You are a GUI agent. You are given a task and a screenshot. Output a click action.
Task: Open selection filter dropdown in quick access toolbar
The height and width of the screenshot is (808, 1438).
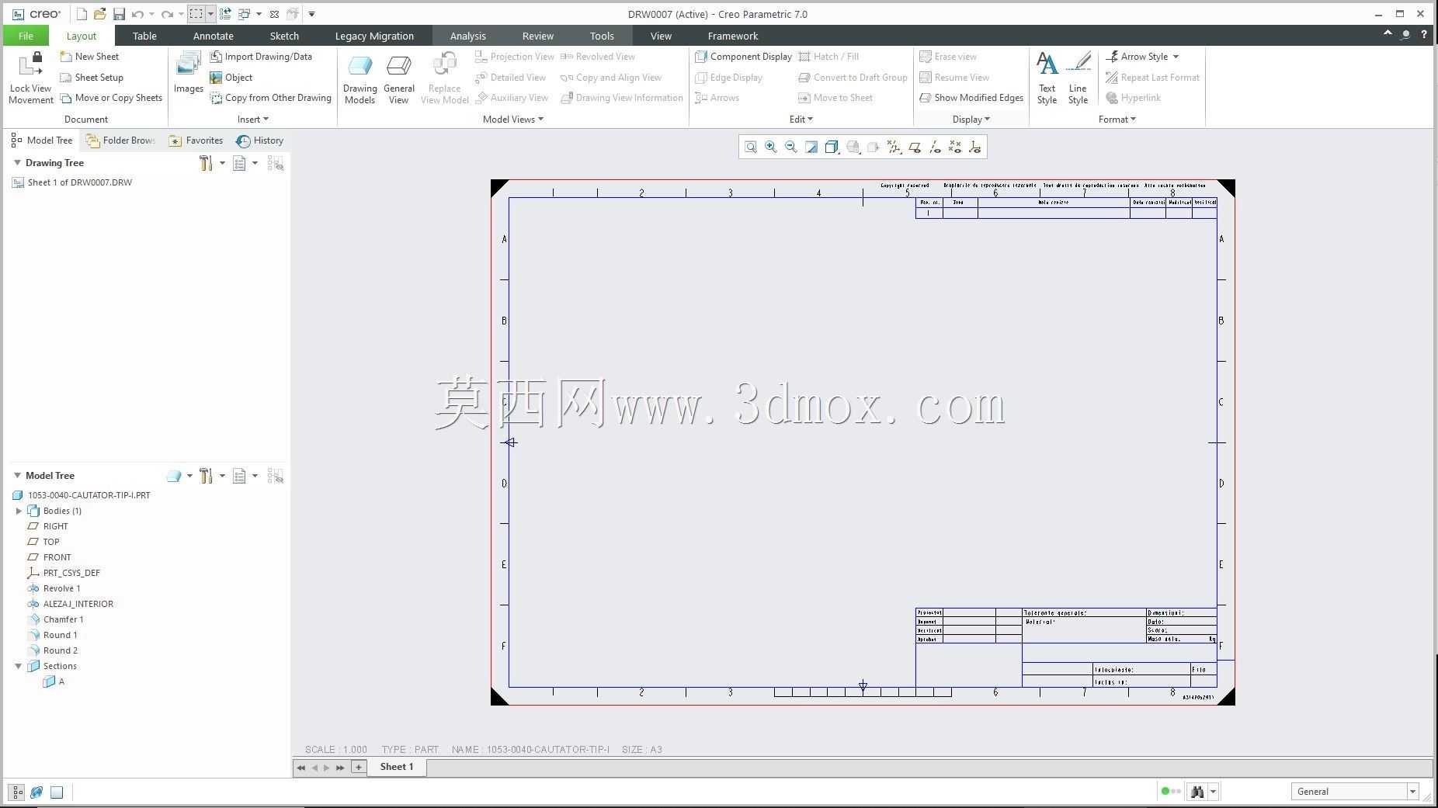210,14
